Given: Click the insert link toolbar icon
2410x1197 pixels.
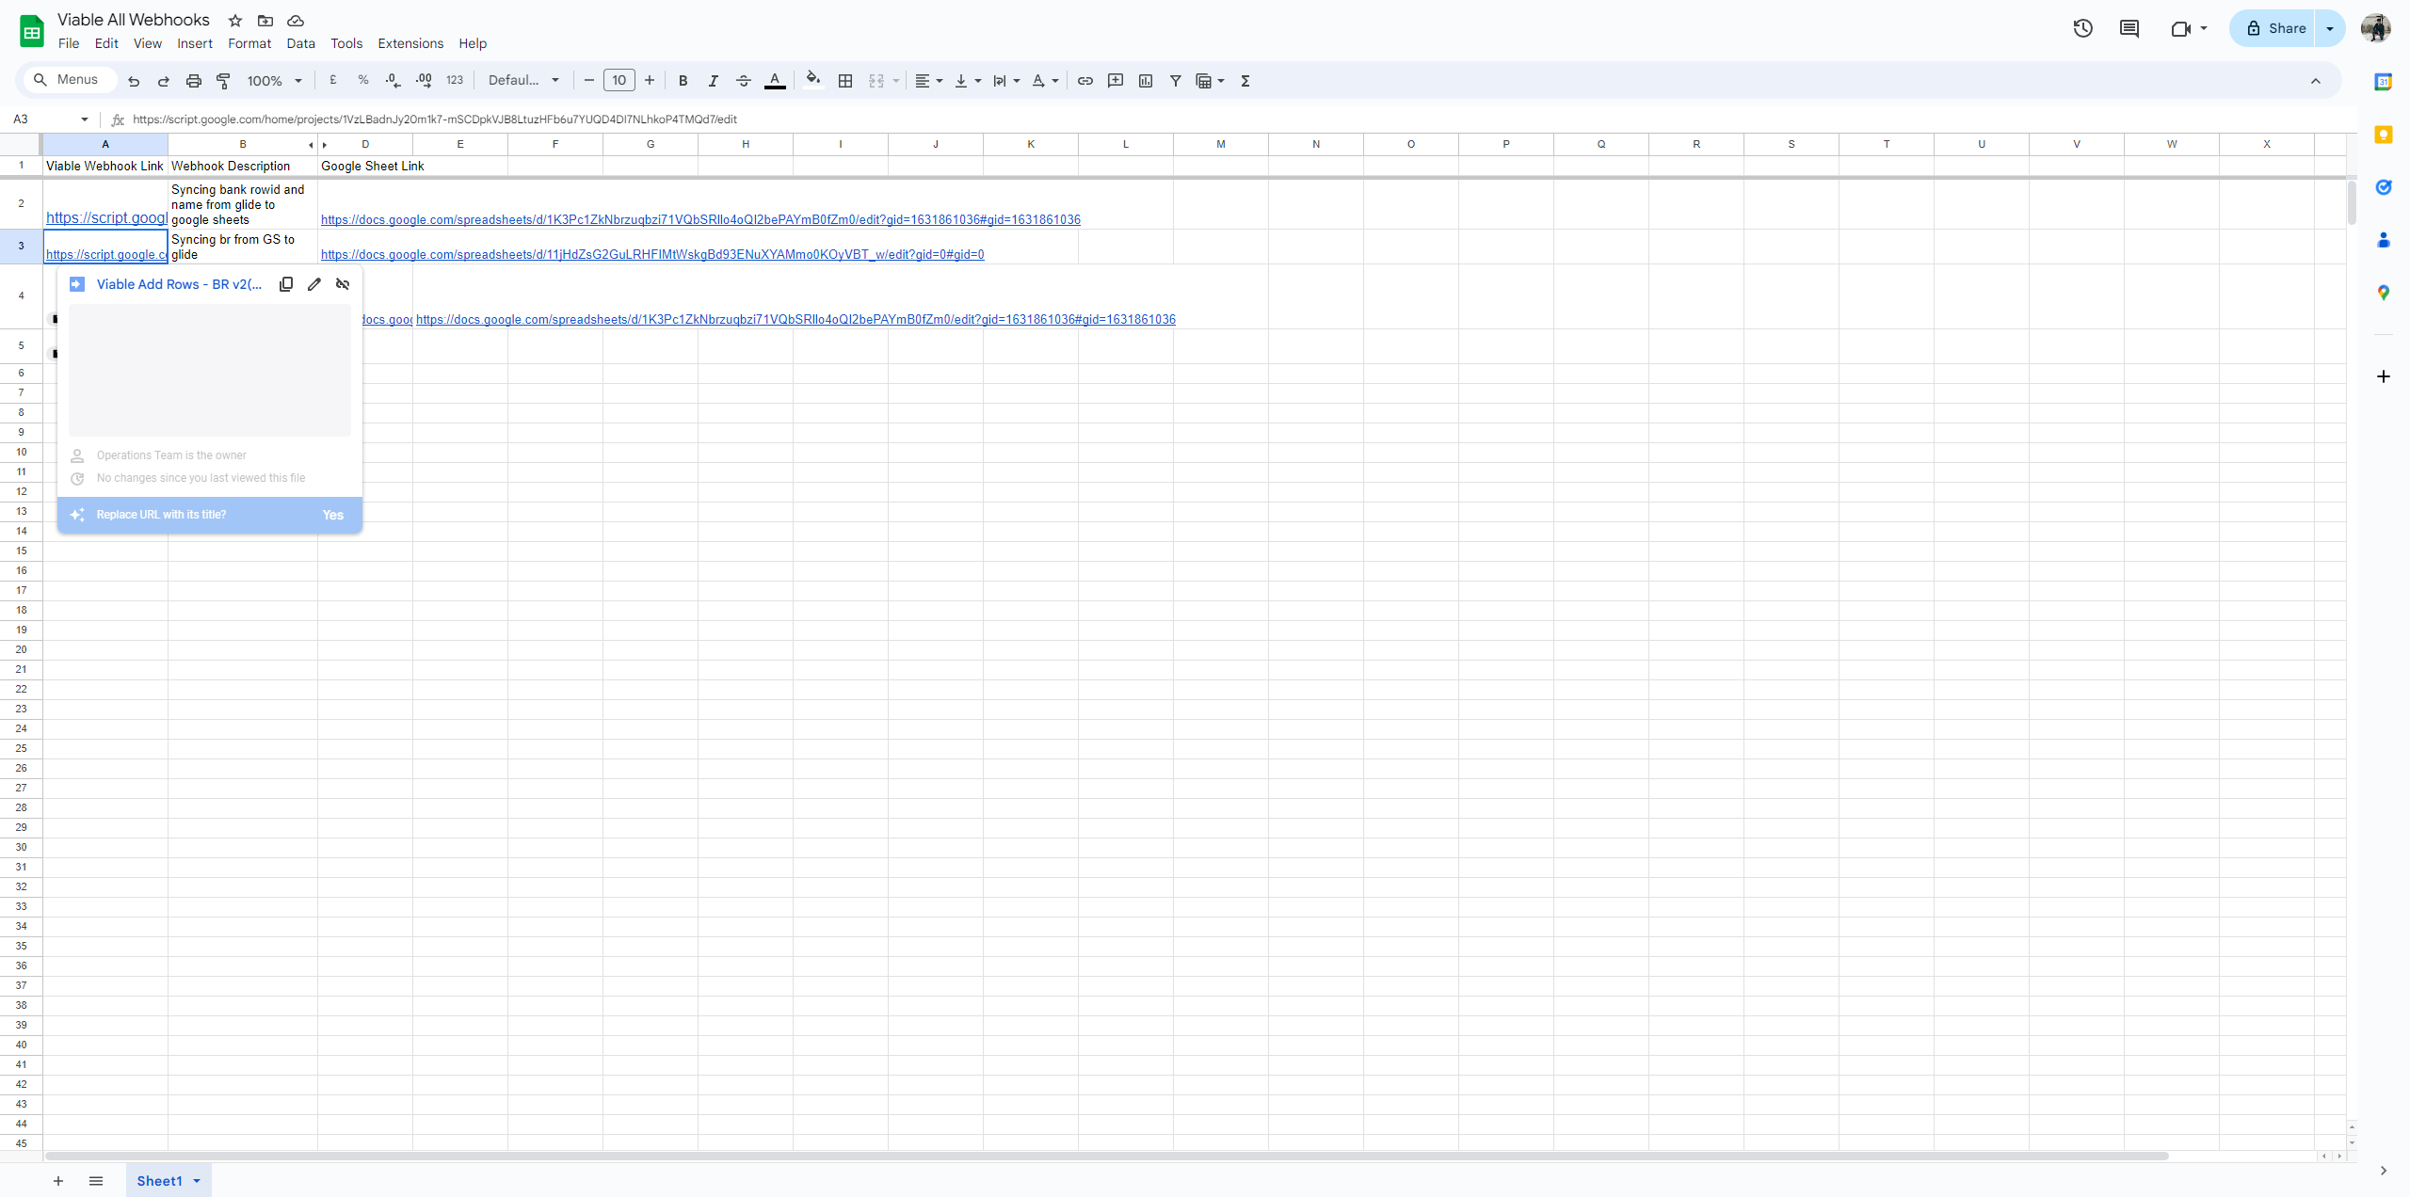Looking at the screenshot, I should tap(1084, 81).
